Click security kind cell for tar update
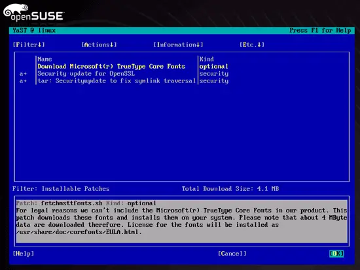This screenshot has height=270, width=360. tap(214, 81)
